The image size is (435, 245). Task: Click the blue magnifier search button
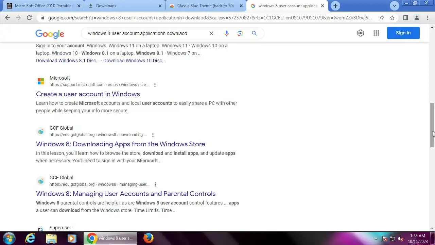click(x=254, y=33)
